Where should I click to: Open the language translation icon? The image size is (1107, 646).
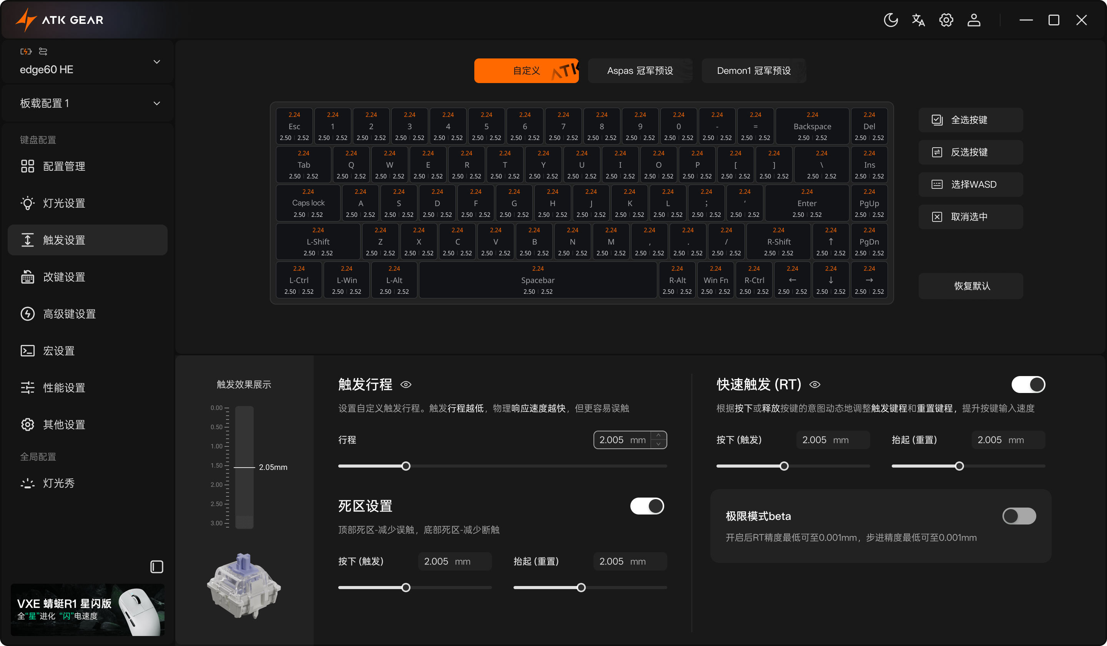pos(918,20)
